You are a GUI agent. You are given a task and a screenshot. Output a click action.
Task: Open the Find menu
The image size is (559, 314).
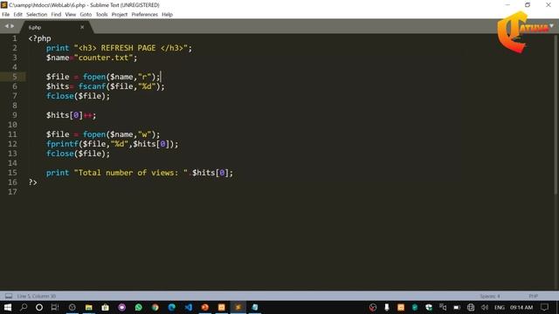56,15
